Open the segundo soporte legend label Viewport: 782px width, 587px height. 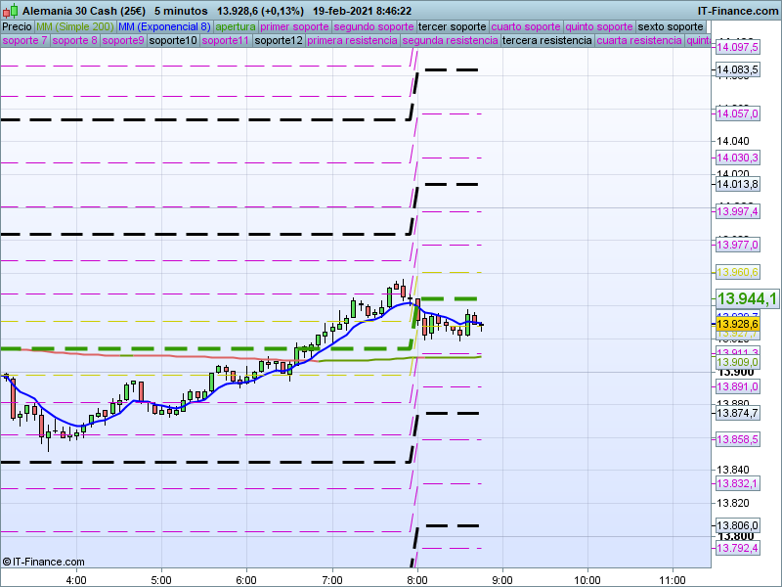click(x=374, y=27)
